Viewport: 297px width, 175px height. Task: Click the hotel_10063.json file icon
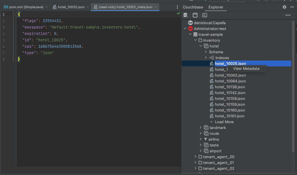pyautogui.click(x=212, y=75)
